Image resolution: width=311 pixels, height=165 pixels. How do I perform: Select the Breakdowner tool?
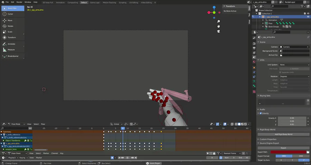pos(13,56)
